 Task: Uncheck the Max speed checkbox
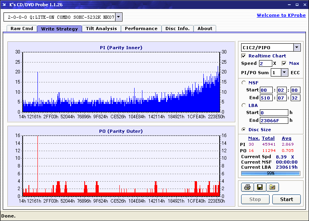coord(284,63)
